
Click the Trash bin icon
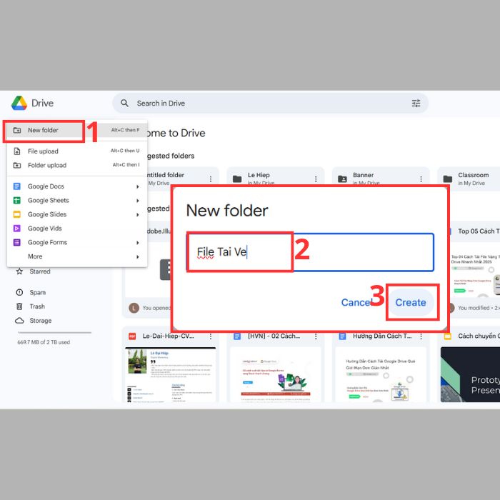[19, 306]
